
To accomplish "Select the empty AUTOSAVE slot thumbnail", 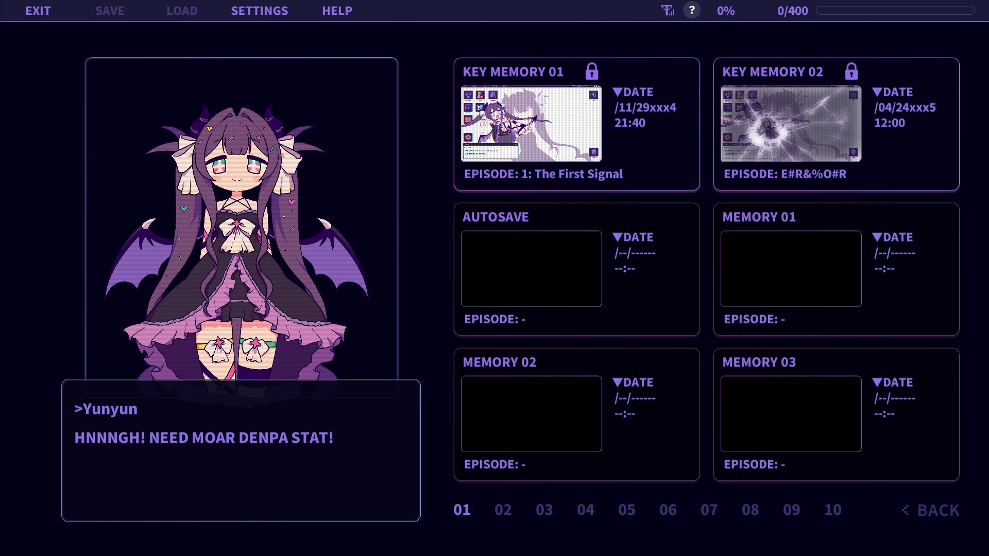I will (531, 269).
